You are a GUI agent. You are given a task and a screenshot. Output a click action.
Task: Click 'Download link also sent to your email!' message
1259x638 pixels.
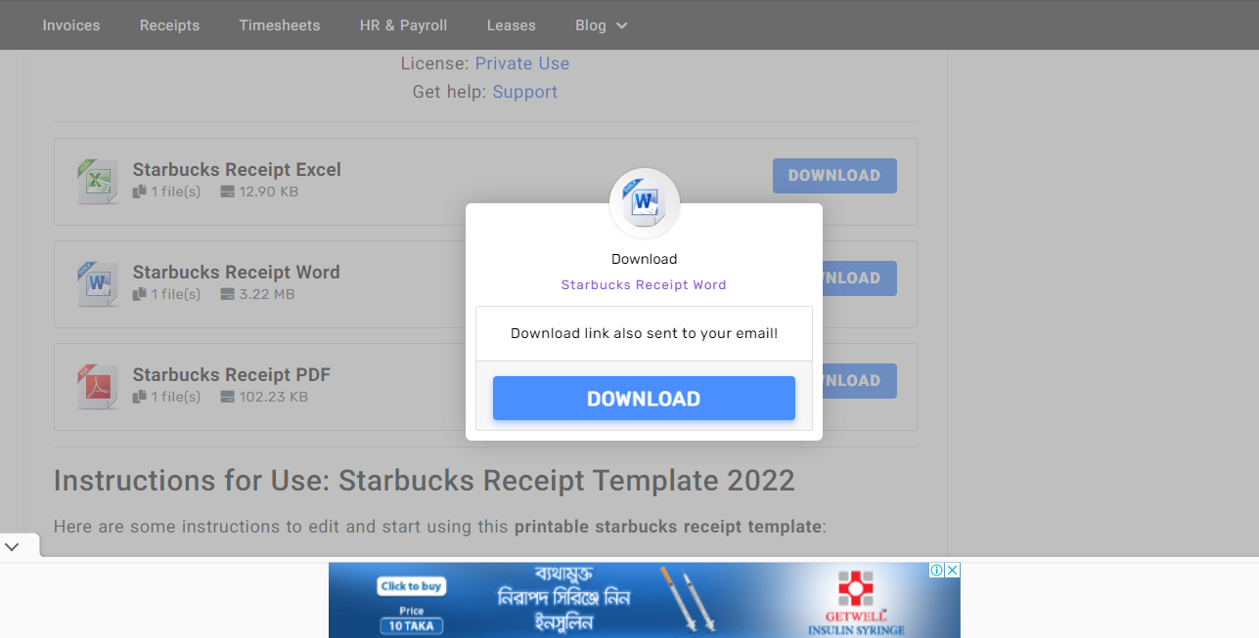pyautogui.click(x=644, y=333)
